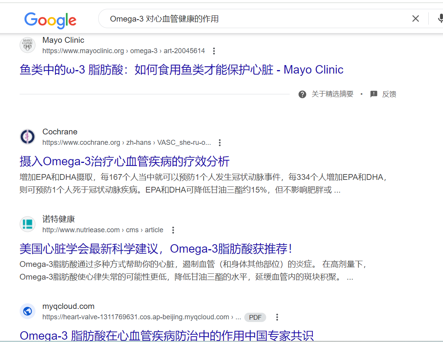The width and height of the screenshot is (443, 342).
Task: Open the Omega-3 中国专家共识 PDF result
Action: click(x=167, y=335)
